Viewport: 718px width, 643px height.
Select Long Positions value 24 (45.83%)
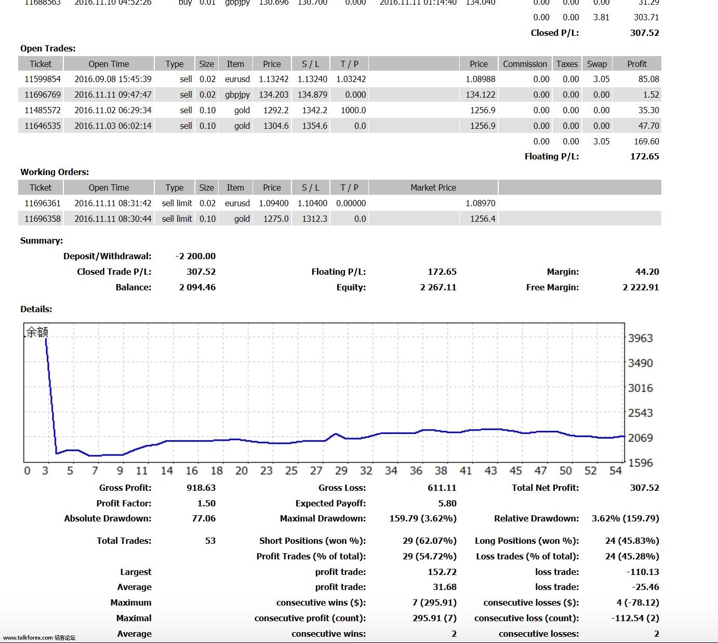(x=632, y=541)
